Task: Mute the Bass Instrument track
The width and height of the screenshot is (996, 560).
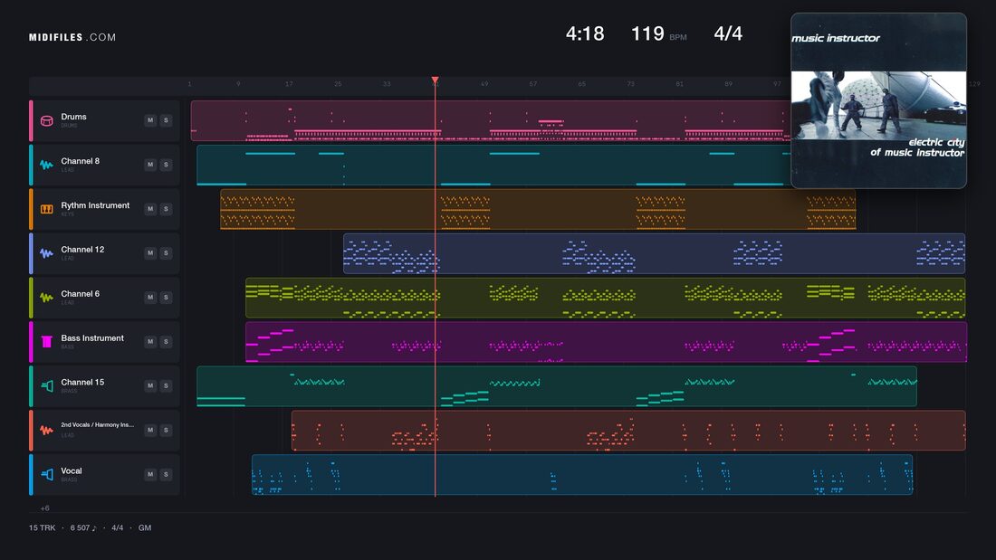Action: pos(150,342)
